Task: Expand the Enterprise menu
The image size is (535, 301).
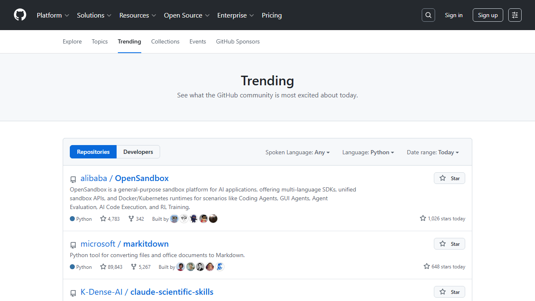Action: 235,15
